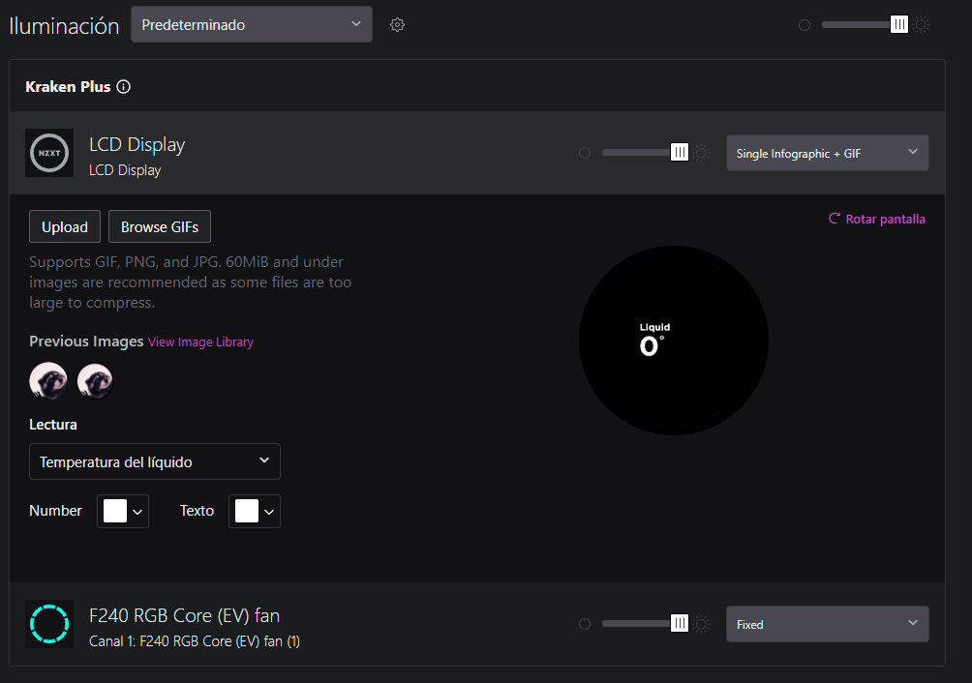The image size is (972, 683).
Task: Open the Texto color dropdown
Action: 255,511
